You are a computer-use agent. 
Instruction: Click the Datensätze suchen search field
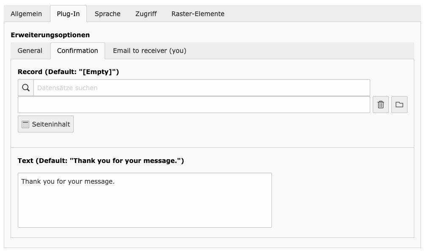coord(169,88)
